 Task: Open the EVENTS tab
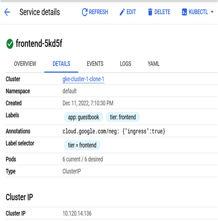[x=95, y=64]
